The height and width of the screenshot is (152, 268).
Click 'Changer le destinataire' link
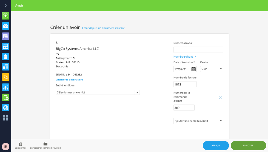click(69, 80)
